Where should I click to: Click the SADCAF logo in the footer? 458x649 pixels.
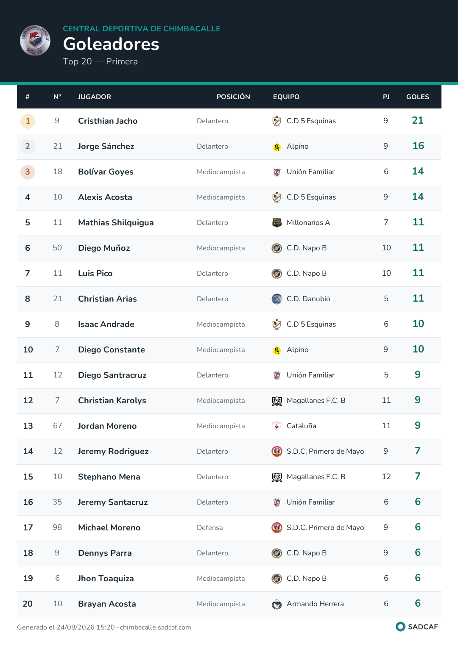(417, 627)
